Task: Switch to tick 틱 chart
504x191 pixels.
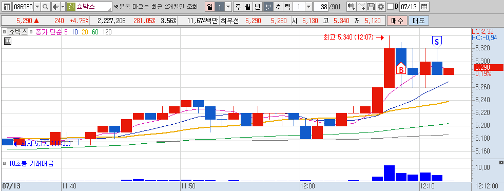Action: tap(287, 7)
